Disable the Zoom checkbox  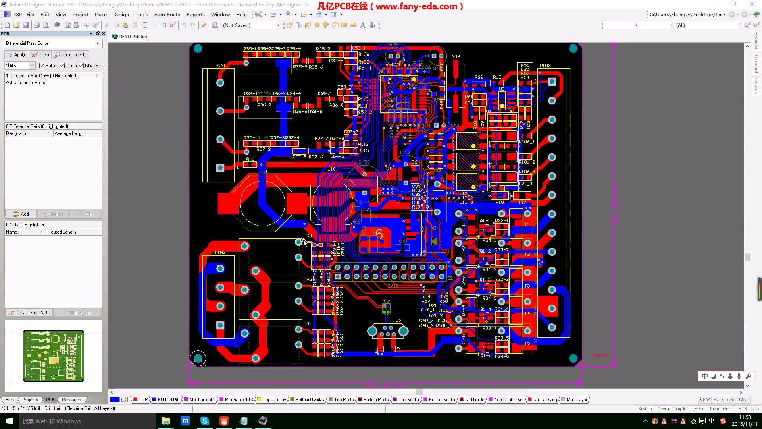tap(63, 65)
